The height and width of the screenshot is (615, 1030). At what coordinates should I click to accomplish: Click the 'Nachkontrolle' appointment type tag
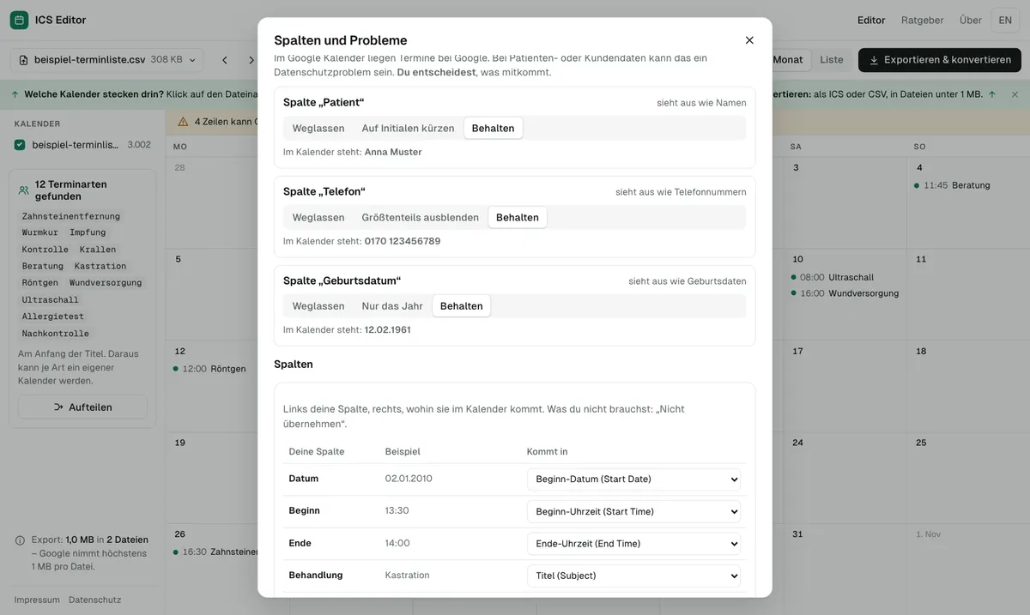point(56,334)
